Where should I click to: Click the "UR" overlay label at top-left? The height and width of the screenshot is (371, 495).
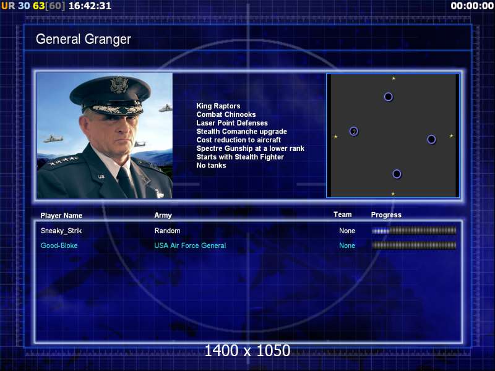pos(8,6)
